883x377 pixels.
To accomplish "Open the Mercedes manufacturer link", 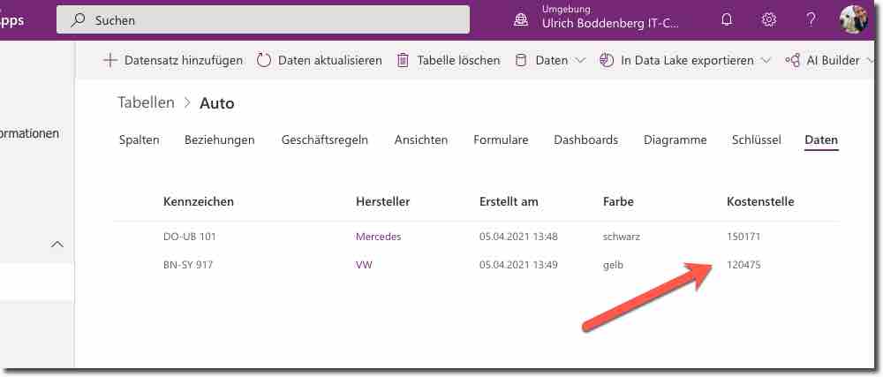I will 378,237.
